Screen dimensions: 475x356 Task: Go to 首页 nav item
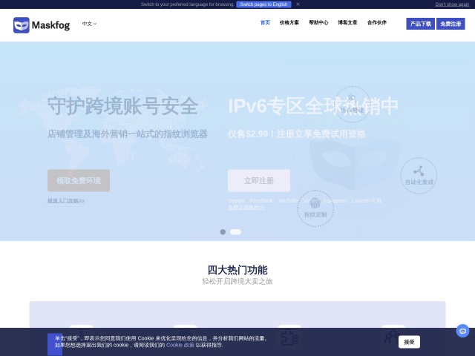pyautogui.click(x=265, y=22)
